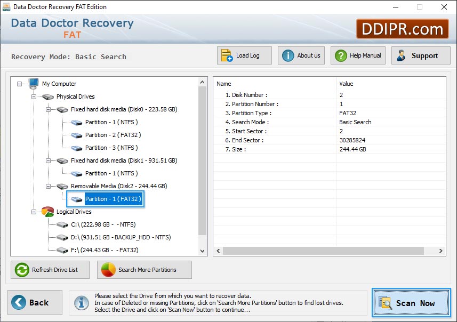This screenshot has height=322, width=457.
Task: Click the Disk0 Partition - 3 NTFS icon
Action: 77,148
